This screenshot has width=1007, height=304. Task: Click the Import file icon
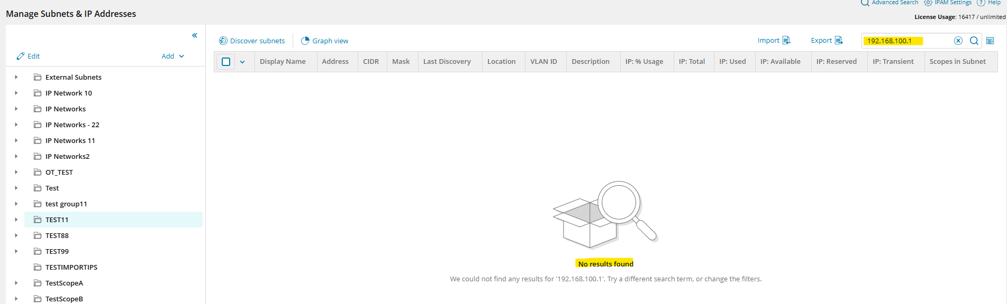click(786, 40)
